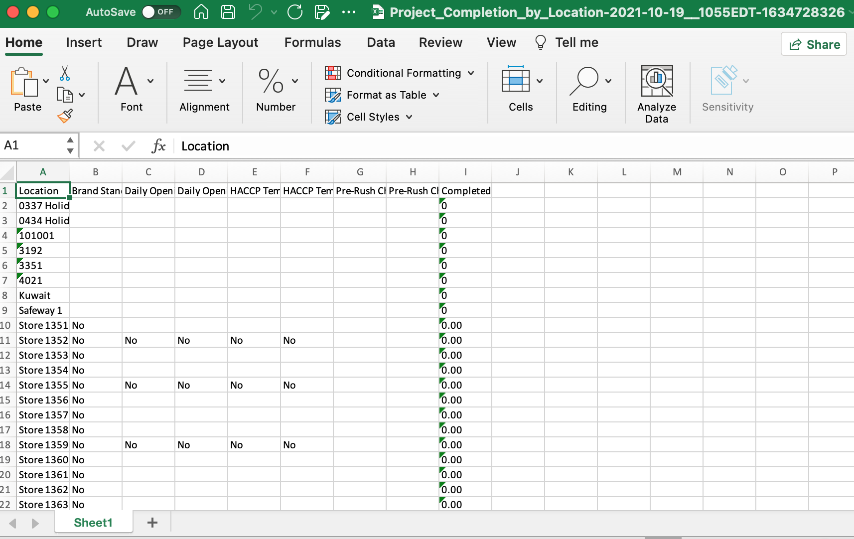Click the Share button
854x539 pixels.
tap(813, 44)
